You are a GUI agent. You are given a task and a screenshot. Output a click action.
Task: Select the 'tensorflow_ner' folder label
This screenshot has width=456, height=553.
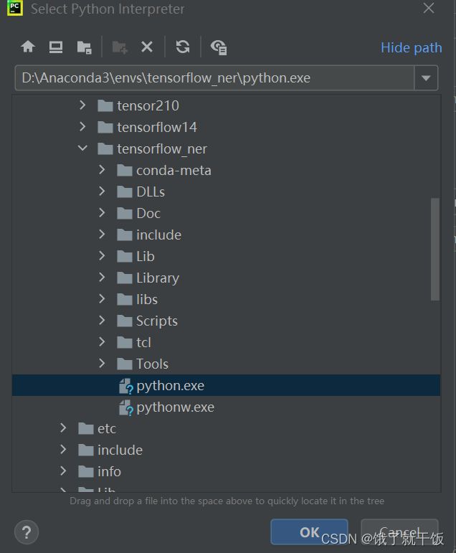pyautogui.click(x=162, y=149)
